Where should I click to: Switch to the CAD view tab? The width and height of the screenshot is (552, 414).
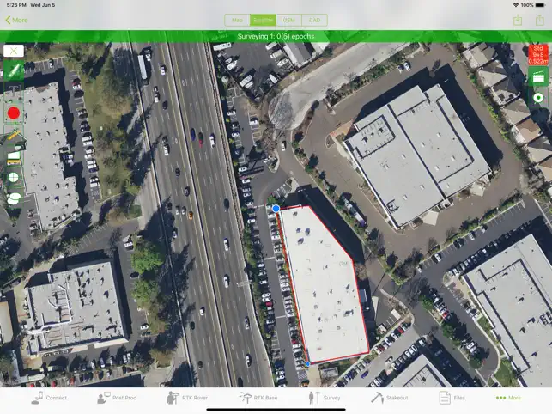(315, 20)
